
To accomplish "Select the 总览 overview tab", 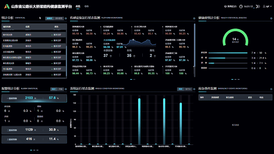I will (78, 6).
